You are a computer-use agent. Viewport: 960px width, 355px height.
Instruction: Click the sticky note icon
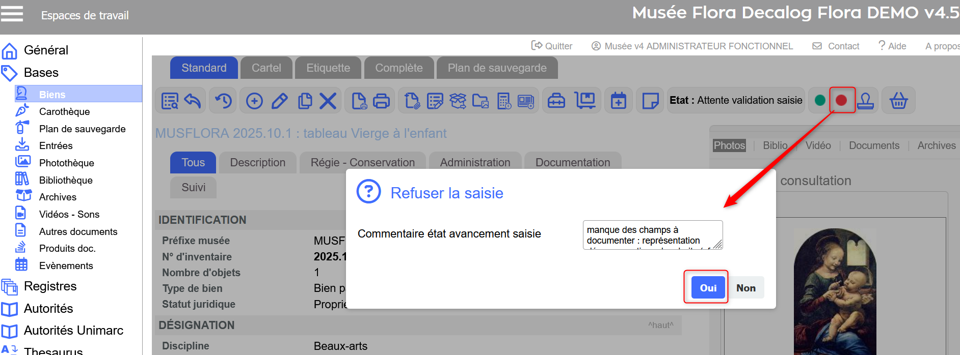pos(650,101)
